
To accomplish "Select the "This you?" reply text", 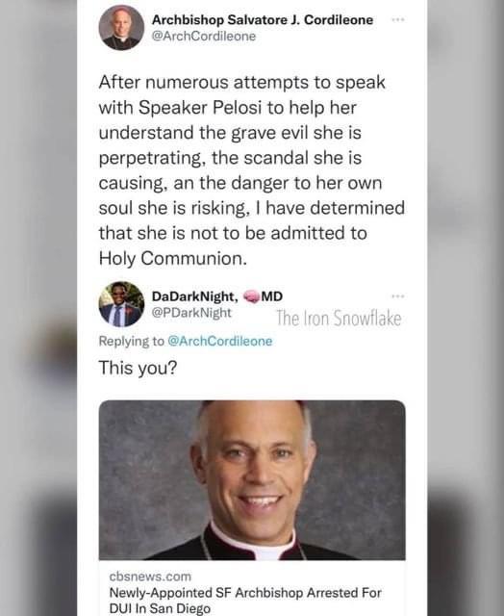I will tap(138, 368).
